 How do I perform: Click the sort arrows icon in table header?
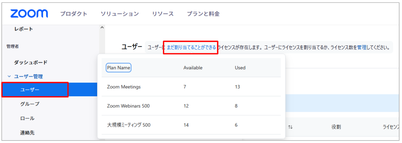(x=290, y=127)
